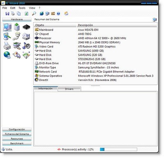Select the I/O Ports cable connector icon
The image size is (164, 158).
[x=16, y=36]
